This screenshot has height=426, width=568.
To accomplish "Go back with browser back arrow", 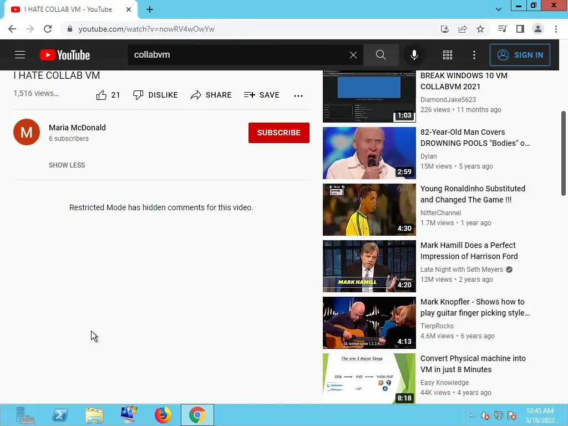I will (x=12, y=29).
